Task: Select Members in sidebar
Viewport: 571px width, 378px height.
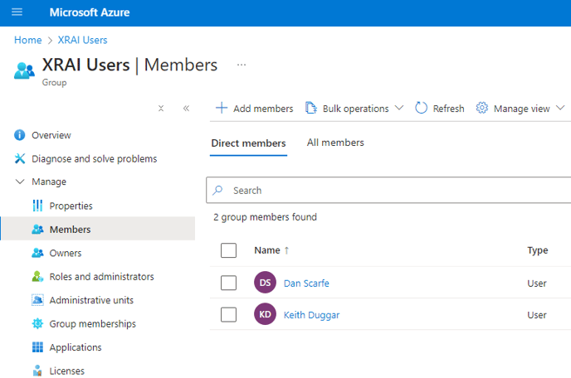Action: click(70, 230)
